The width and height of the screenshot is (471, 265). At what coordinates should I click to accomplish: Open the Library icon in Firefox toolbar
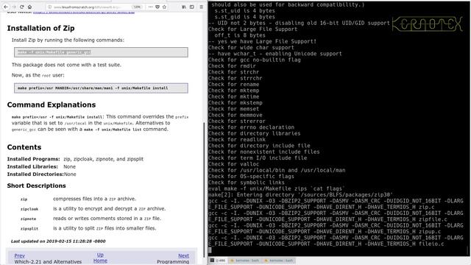point(184,7)
